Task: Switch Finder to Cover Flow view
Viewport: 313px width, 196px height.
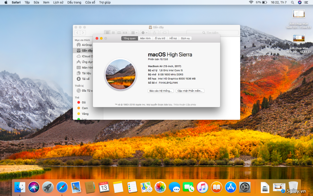Action: 125,32
